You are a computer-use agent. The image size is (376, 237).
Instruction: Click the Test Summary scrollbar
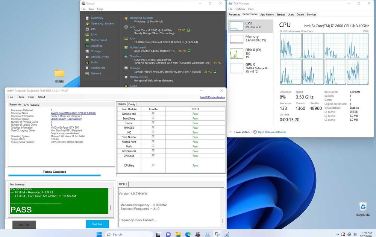(110, 201)
